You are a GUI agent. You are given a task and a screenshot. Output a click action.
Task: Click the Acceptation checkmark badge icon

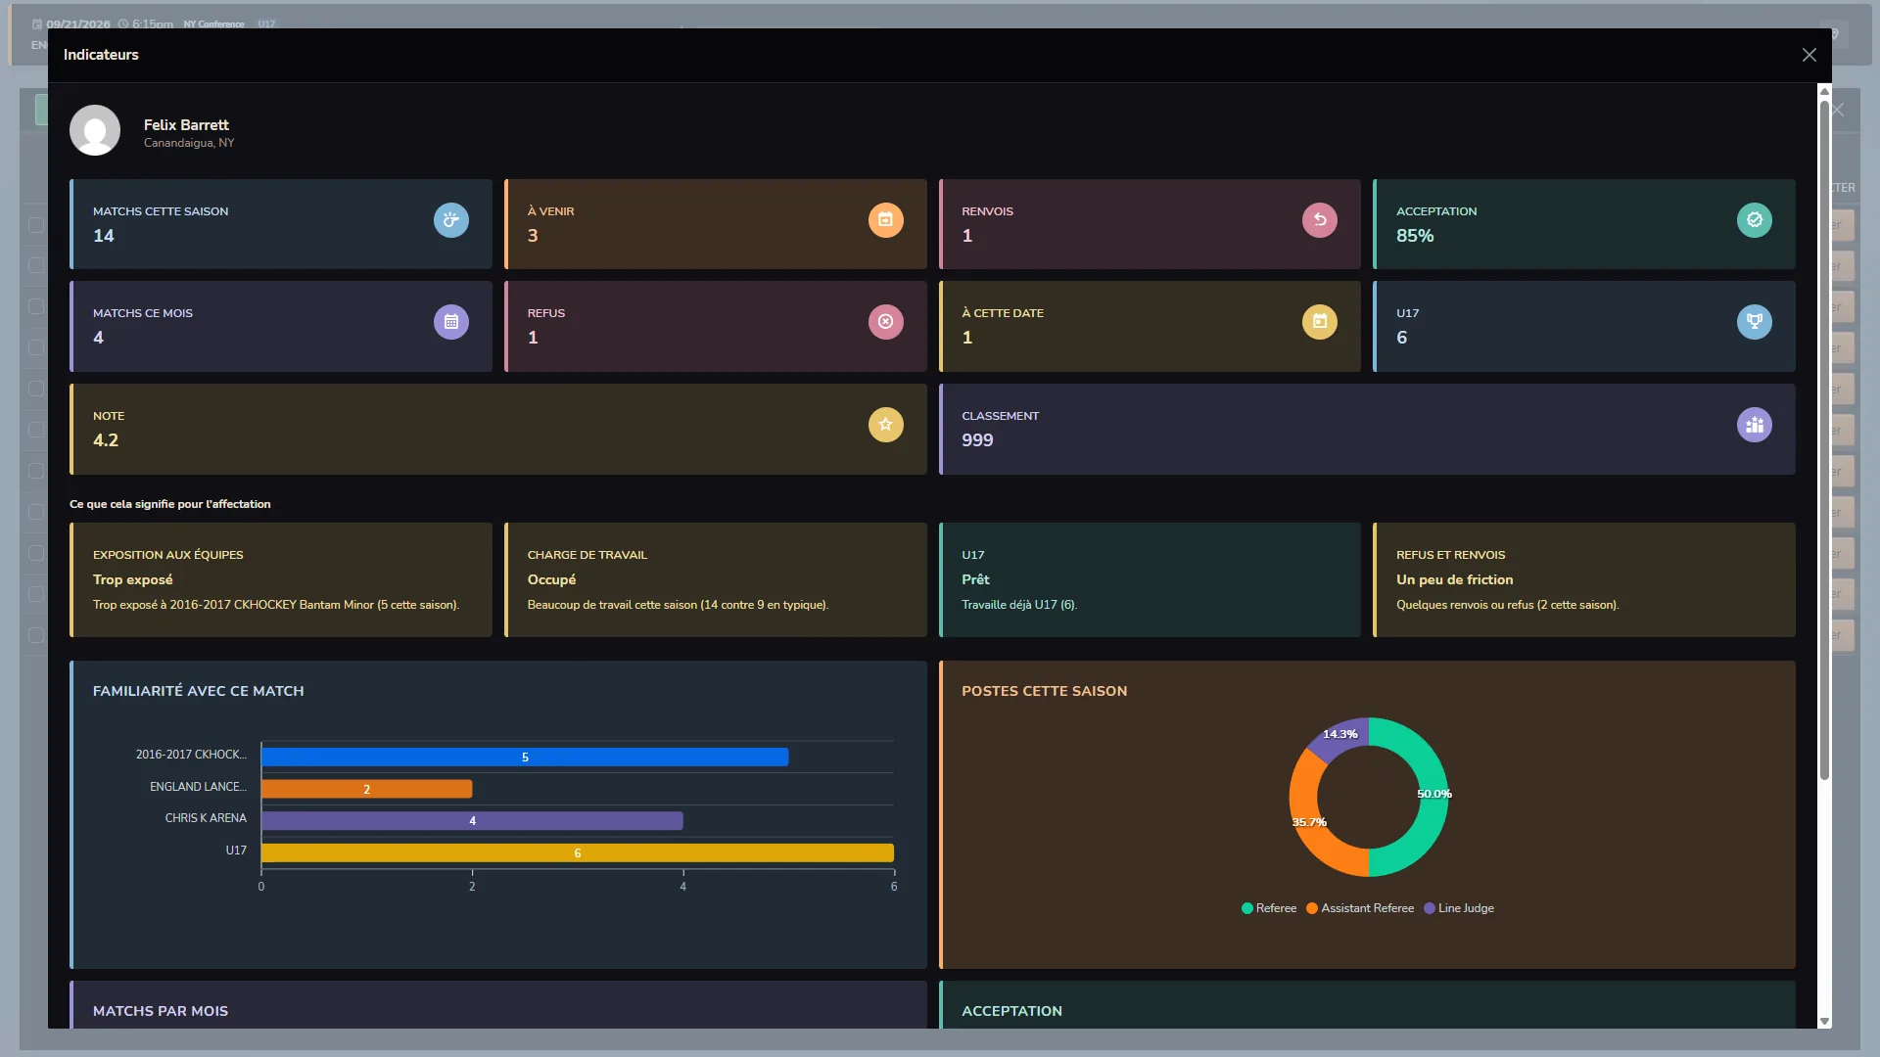[1755, 220]
